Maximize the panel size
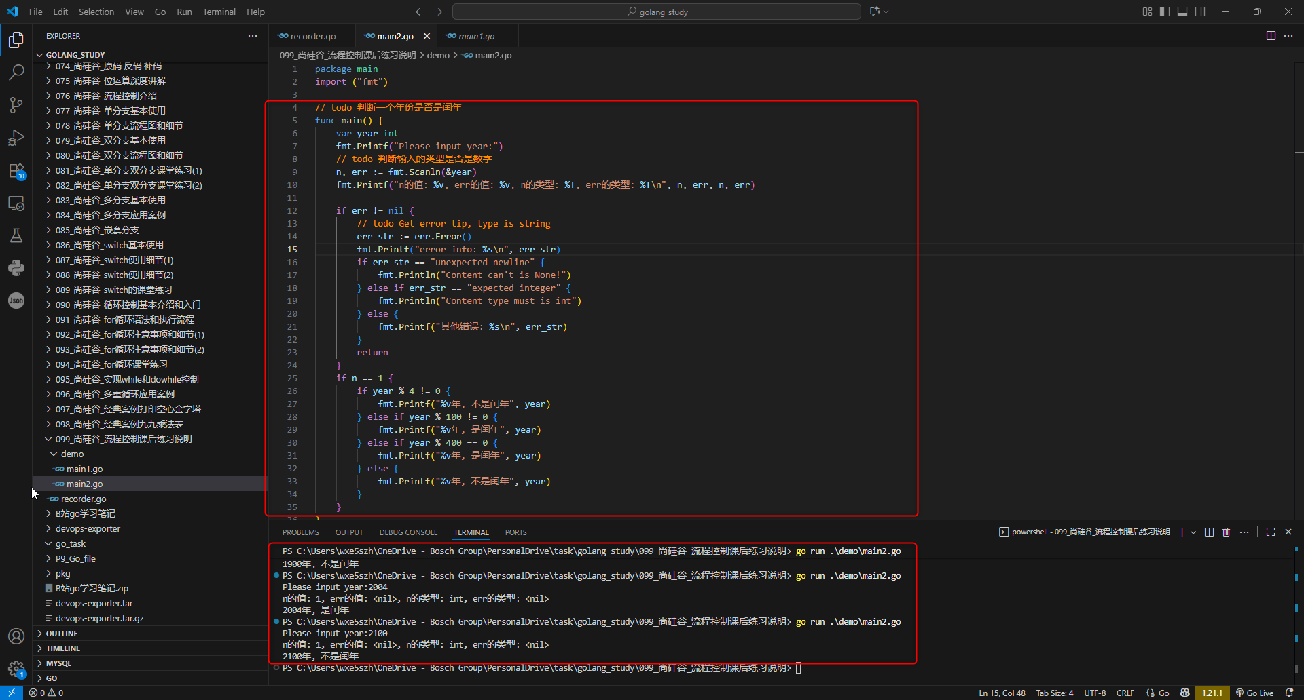Image resolution: width=1304 pixels, height=700 pixels. coord(1271,532)
